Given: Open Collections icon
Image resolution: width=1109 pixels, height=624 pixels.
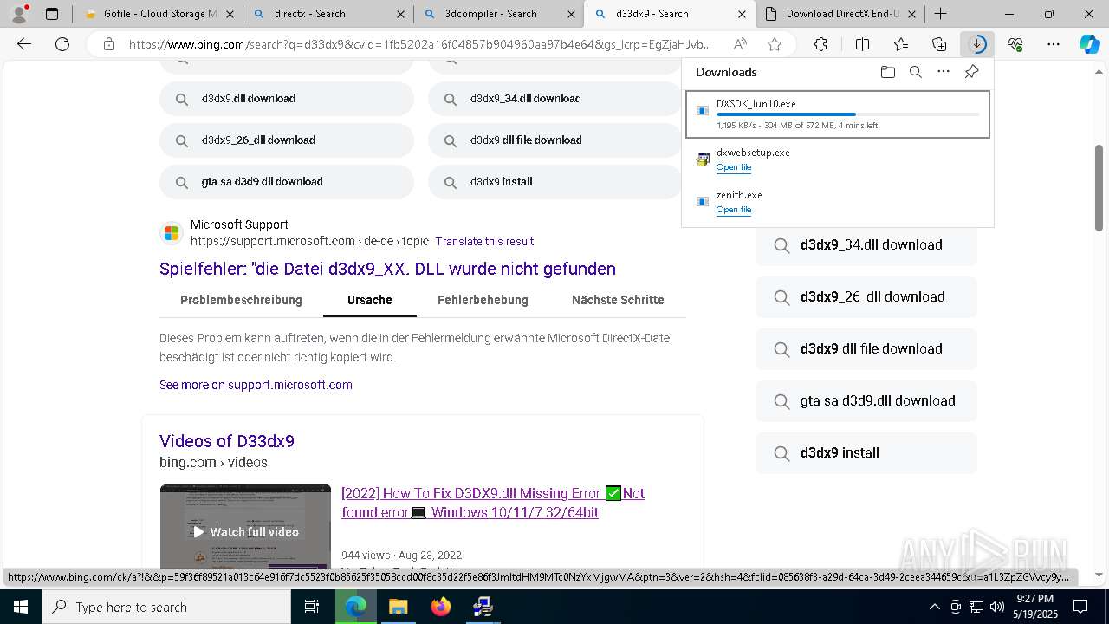Looking at the screenshot, I should point(939,44).
